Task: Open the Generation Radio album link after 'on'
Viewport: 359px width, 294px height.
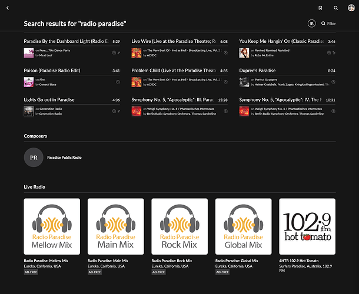Action: point(51,109)
